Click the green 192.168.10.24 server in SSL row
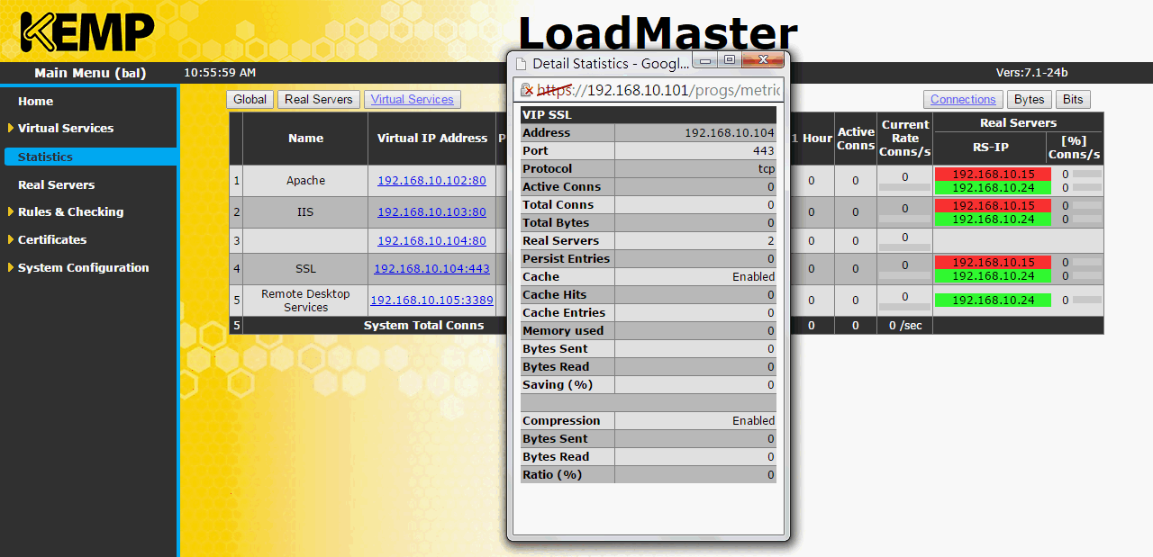 coord(993,276)
